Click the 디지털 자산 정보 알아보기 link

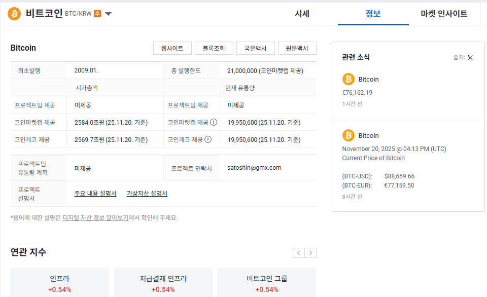[x=95, y=217]
